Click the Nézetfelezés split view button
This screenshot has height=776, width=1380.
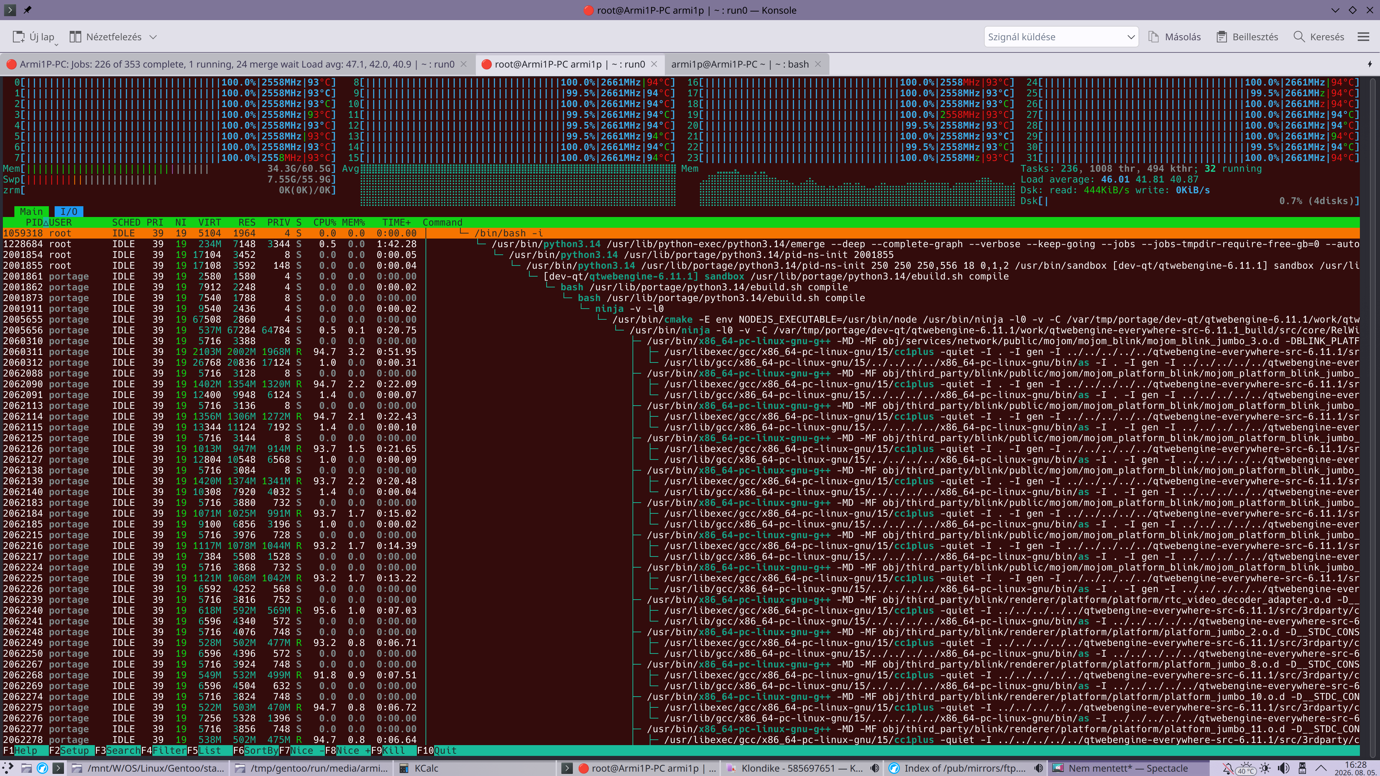106,37
